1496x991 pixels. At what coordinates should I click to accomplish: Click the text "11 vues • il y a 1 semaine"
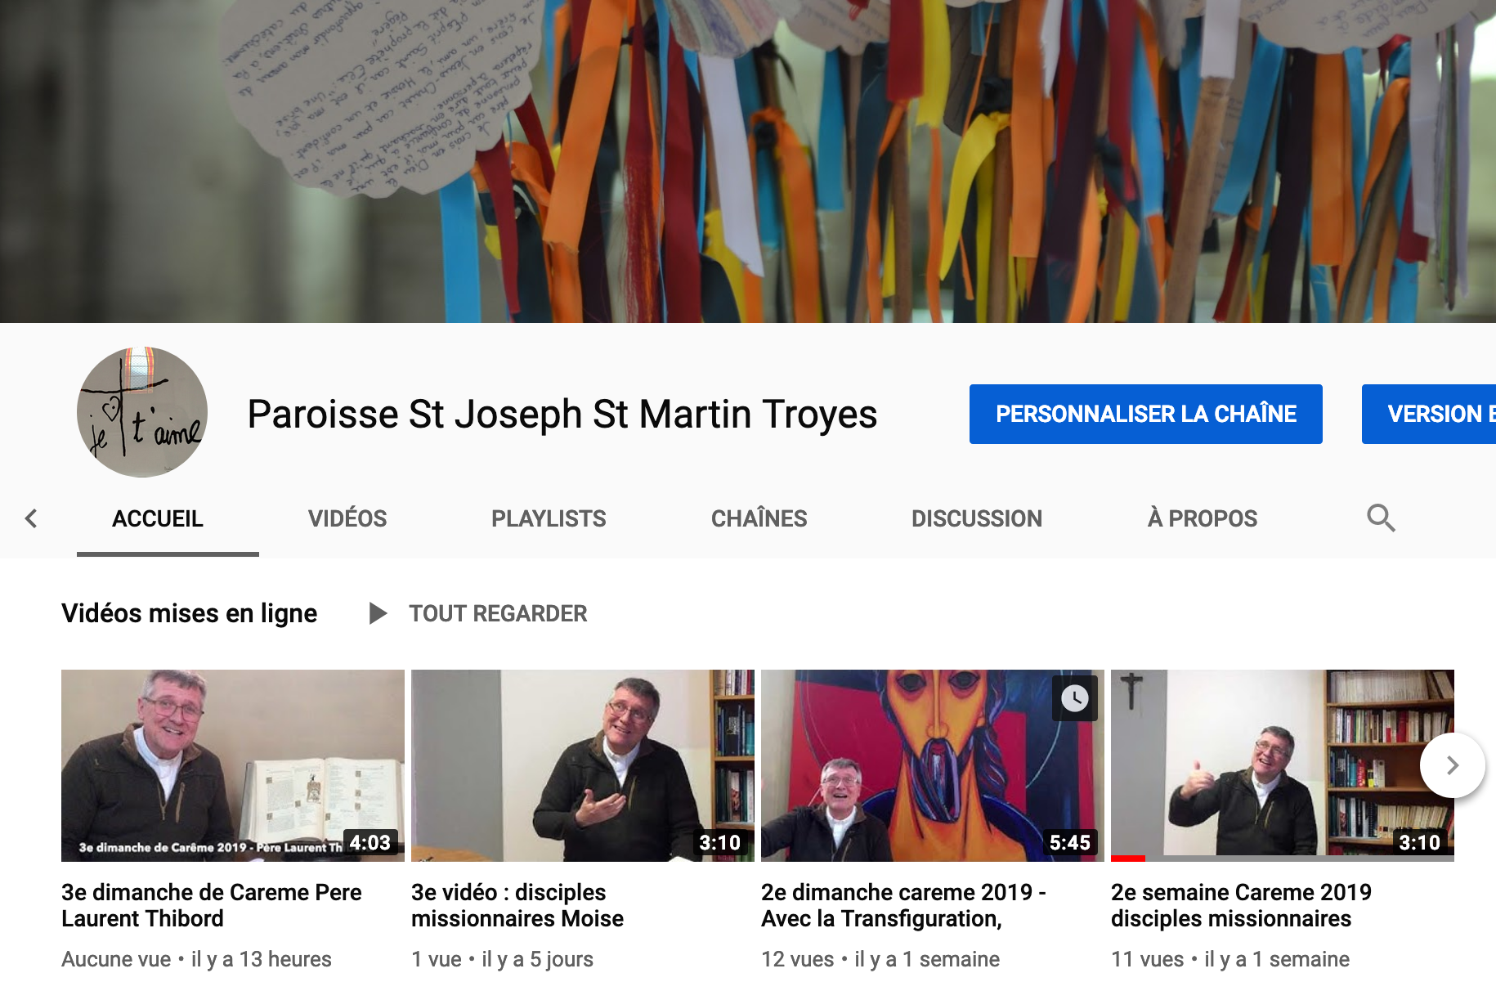(1230, 959)
